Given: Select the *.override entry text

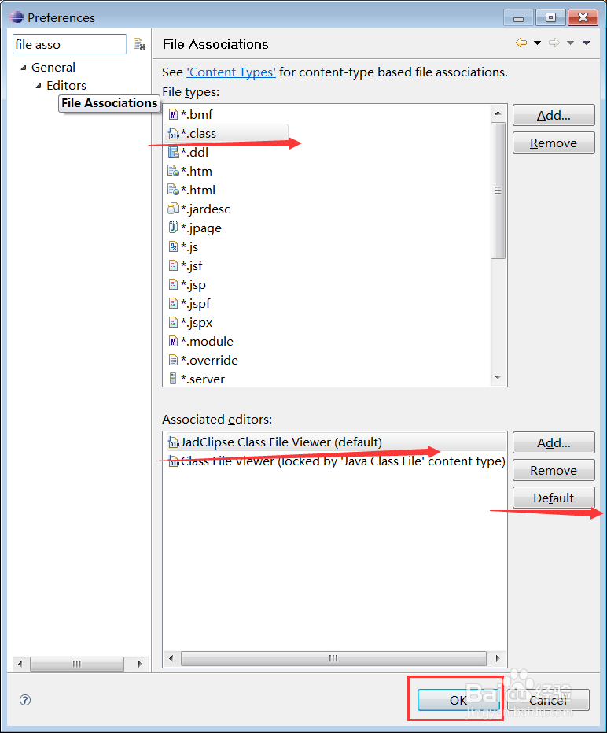Looking at the screenshot, I should pos(209,361).
